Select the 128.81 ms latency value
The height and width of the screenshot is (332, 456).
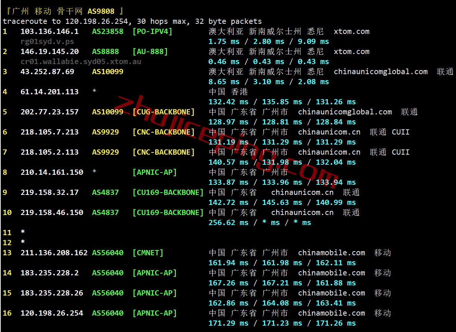(282, 122)
